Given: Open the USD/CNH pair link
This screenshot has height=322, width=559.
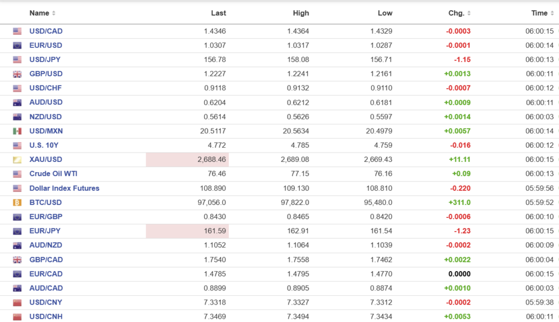Looking at the screenshot, I should tap(46, 317).
